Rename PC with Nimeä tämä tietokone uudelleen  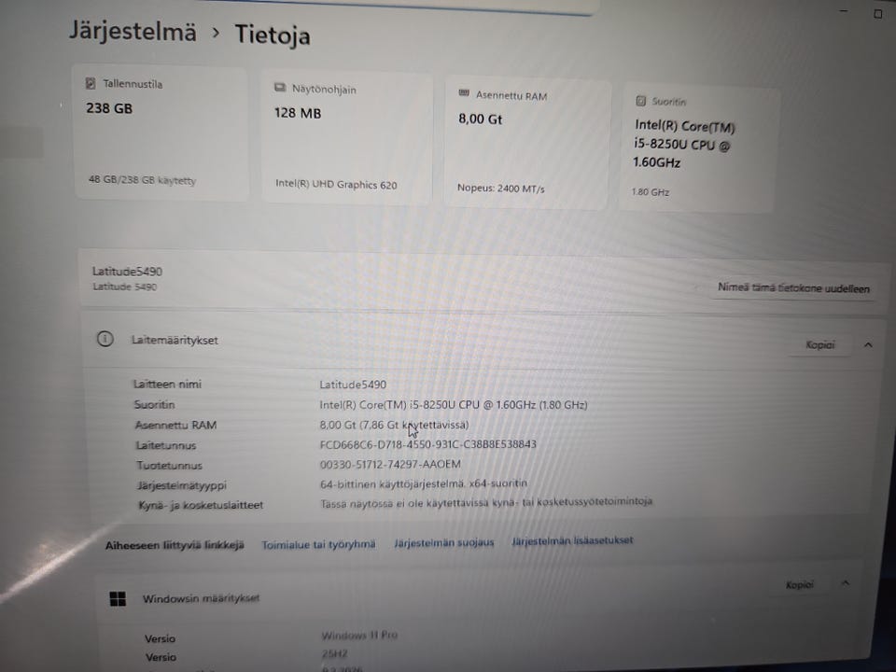(793, 288)
